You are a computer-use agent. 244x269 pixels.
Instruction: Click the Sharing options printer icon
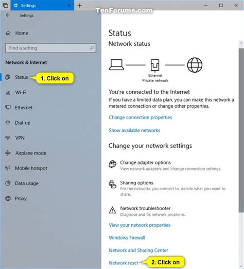[x=112, y=184]
